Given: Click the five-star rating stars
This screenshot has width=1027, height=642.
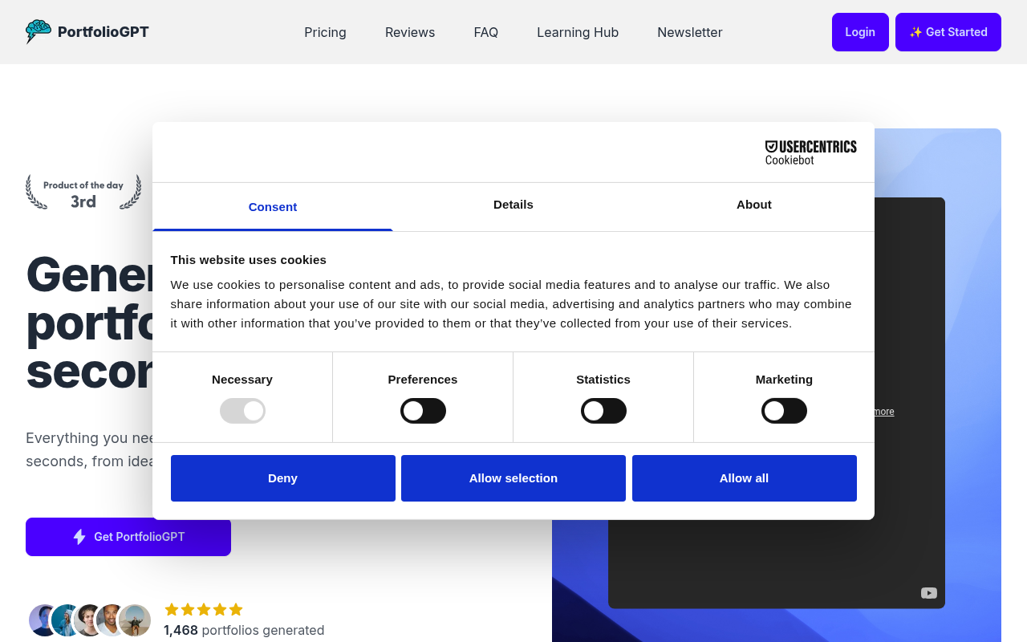Looking at the screenshot, I should (203, 609).
